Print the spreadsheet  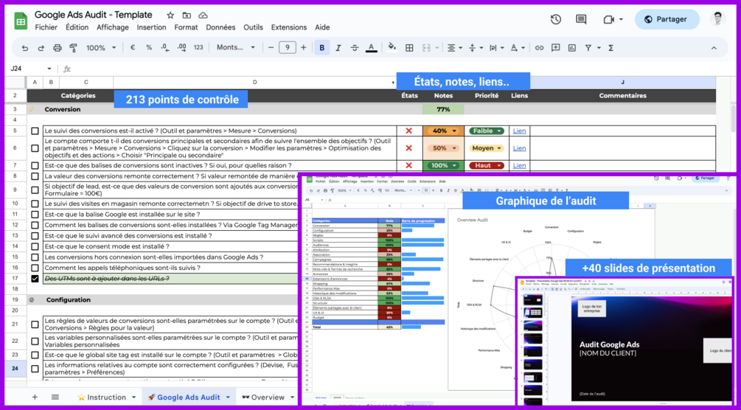(58, 48)
